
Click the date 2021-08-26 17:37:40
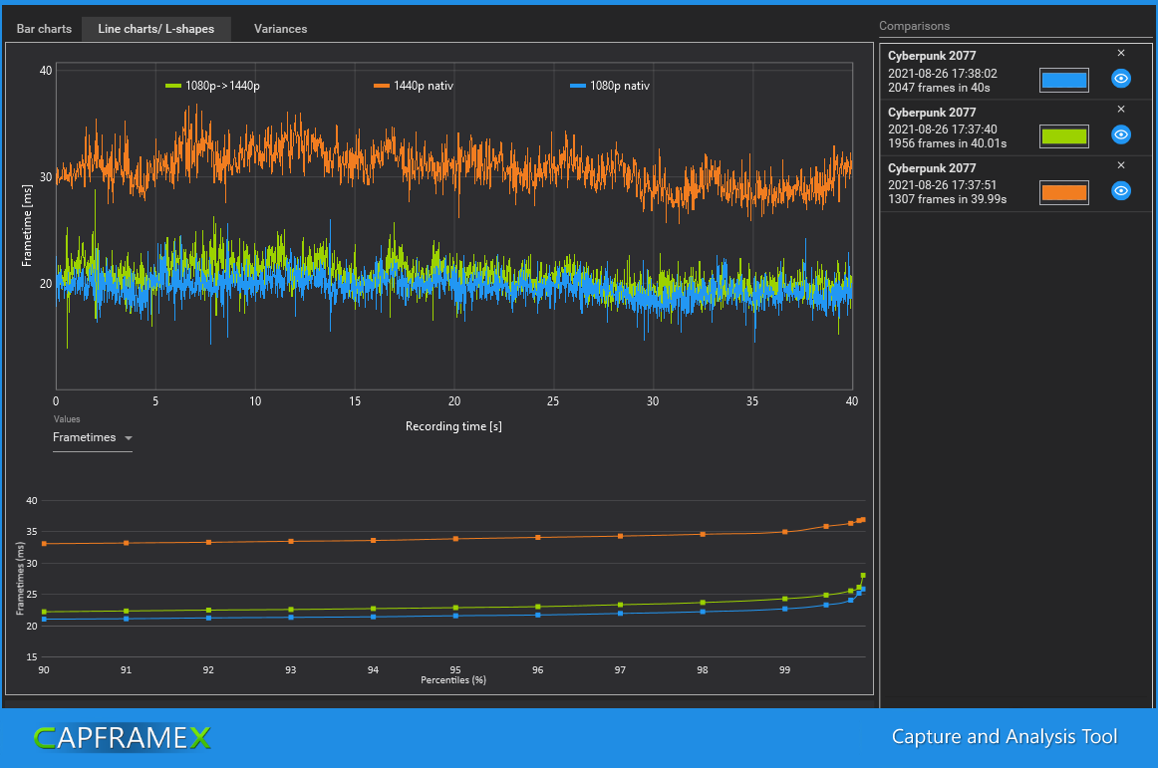click(943, 129)
